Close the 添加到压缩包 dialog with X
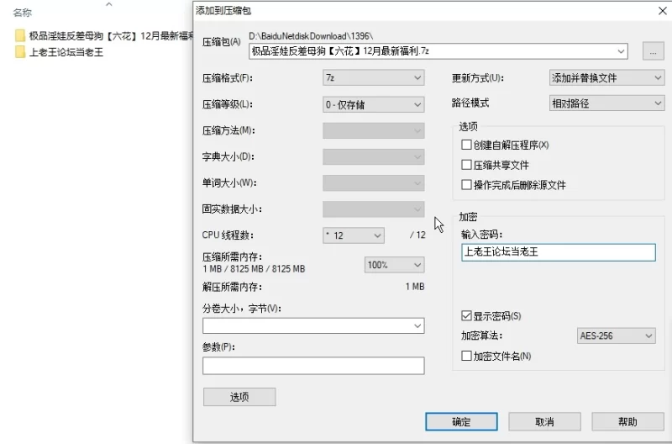The image size is (672, 444). tap(663, 11)
